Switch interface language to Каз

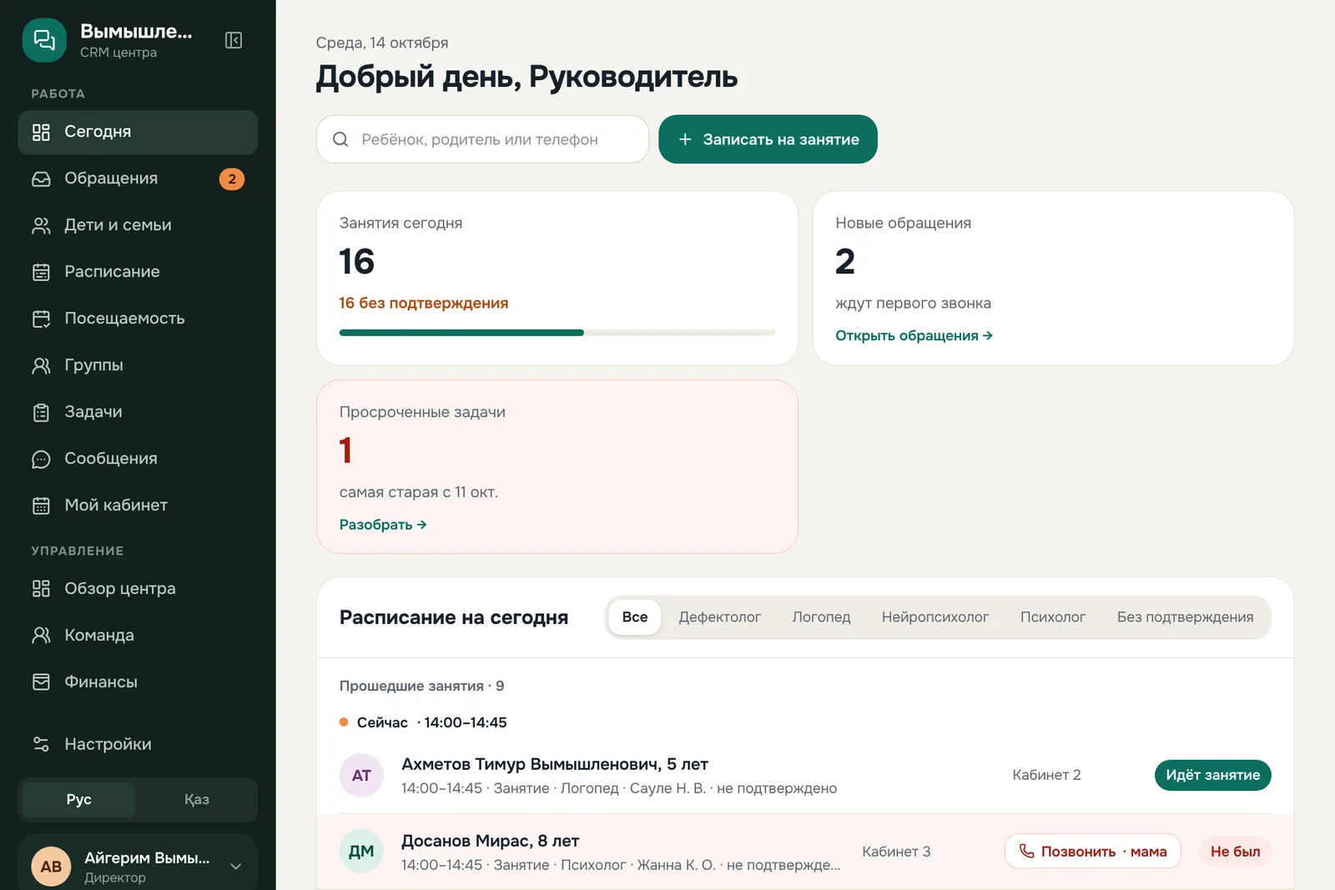point(197,799)
